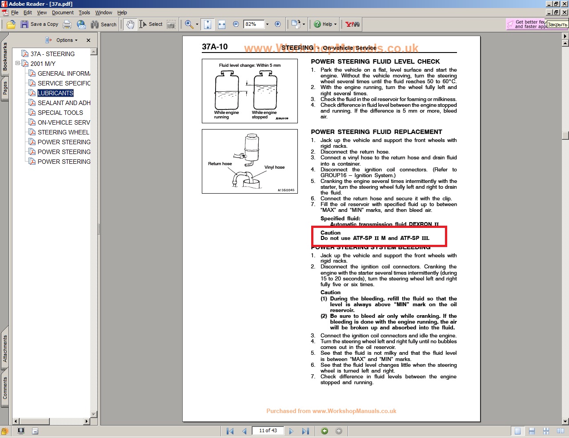Open the Document menu
This screenshot has height=438, width=569.
coord(63,12)
